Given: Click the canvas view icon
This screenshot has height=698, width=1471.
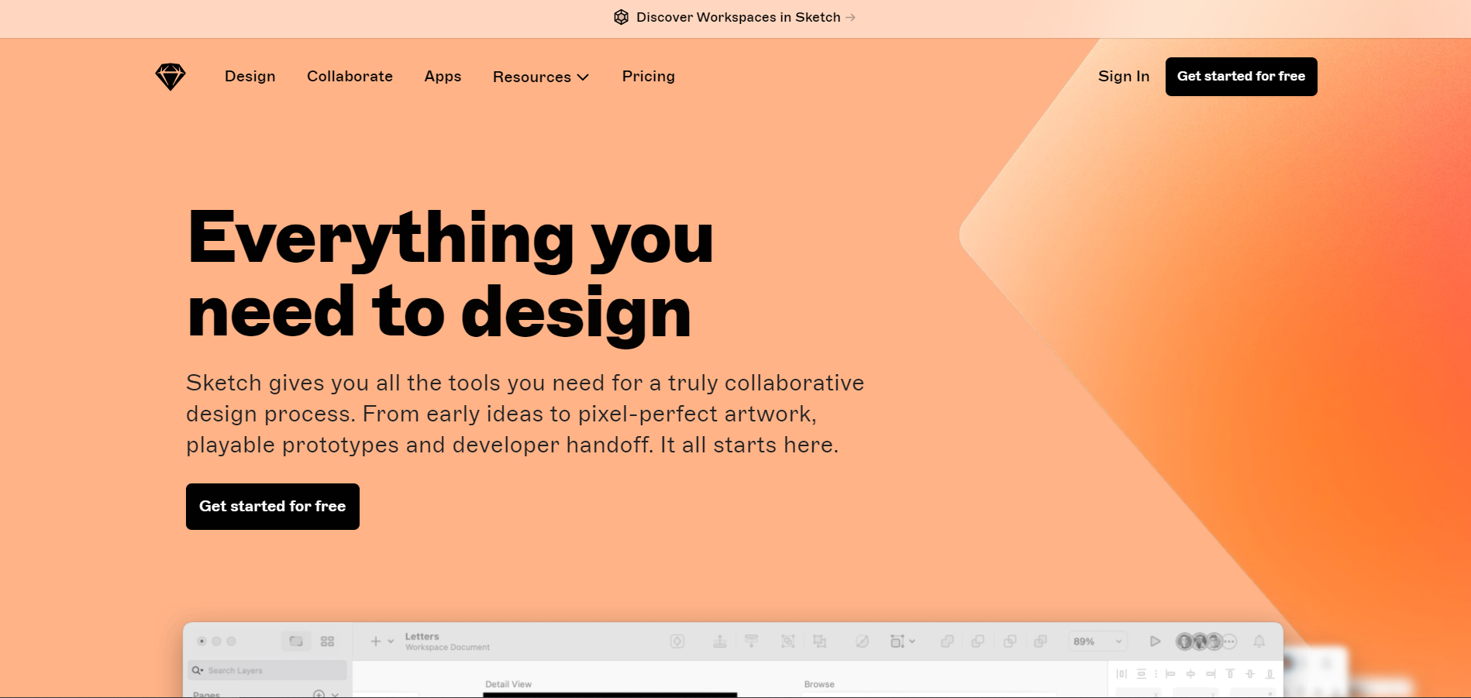Looking at the screenshot, I should point(295,641).
